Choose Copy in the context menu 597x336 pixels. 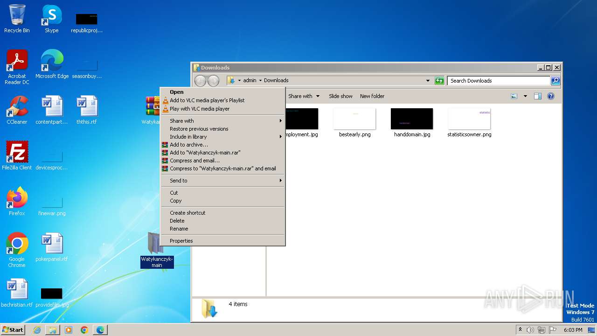(x=223, y=201)
